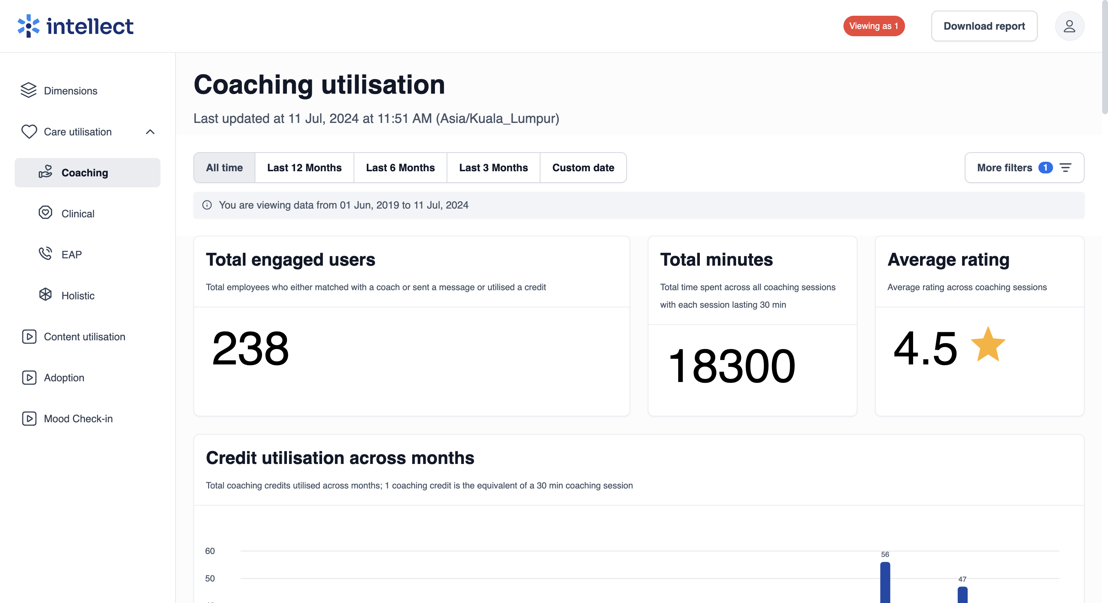Open the More filters button

point(1024,168)
